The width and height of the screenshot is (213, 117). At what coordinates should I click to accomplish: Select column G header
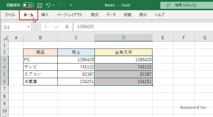(204, 38)
